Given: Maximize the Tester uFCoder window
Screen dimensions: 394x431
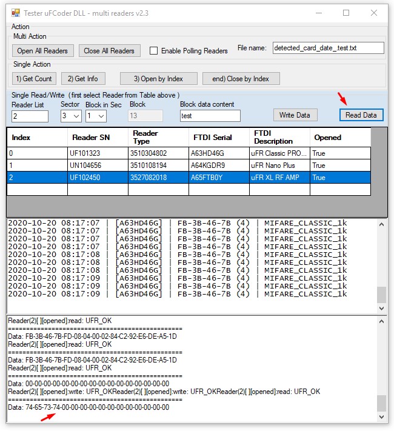Looking at the screenshot, I should click(x=346, y=13).
